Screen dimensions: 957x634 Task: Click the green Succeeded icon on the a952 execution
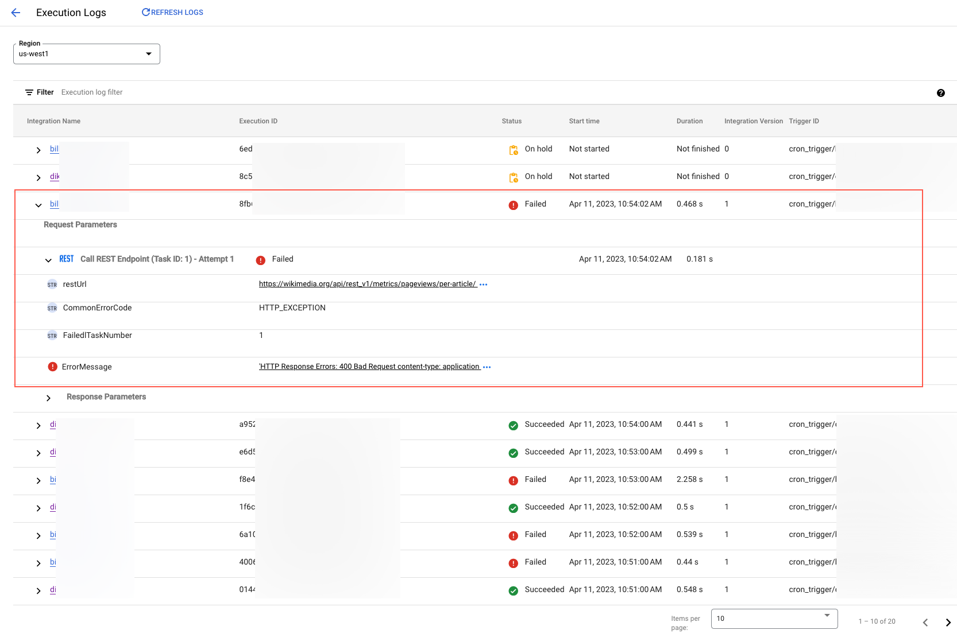tap(513, 425)
